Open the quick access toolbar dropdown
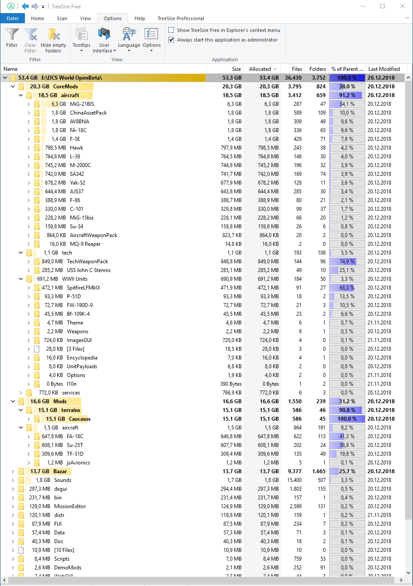413x586 pixels. pos(43,7)
